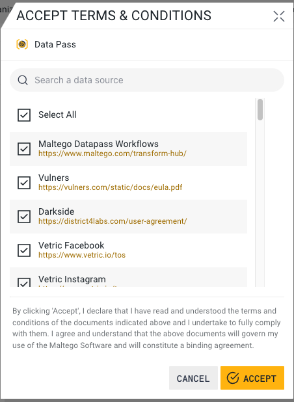
Task: Click the Cancel button
Action: [193, 378]
